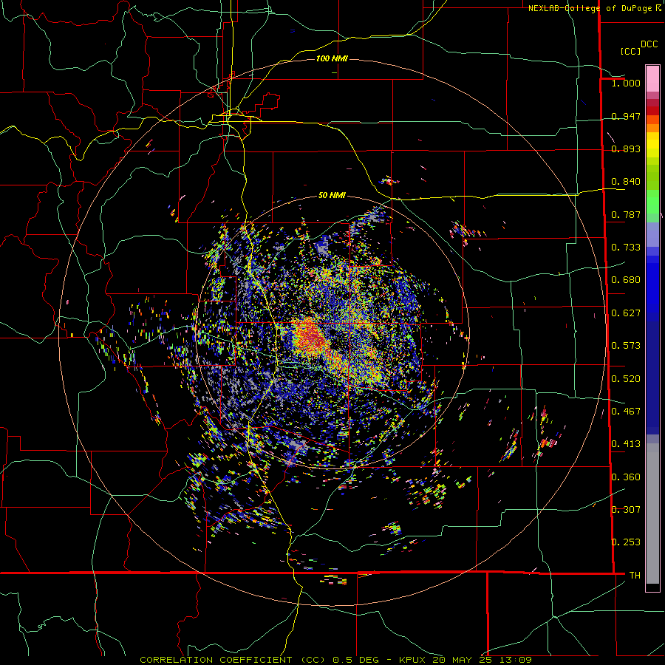Click the 0.520 scale value

click(x=626, y=379)
